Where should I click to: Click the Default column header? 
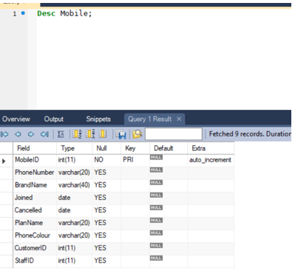click(x=169, y=148)
